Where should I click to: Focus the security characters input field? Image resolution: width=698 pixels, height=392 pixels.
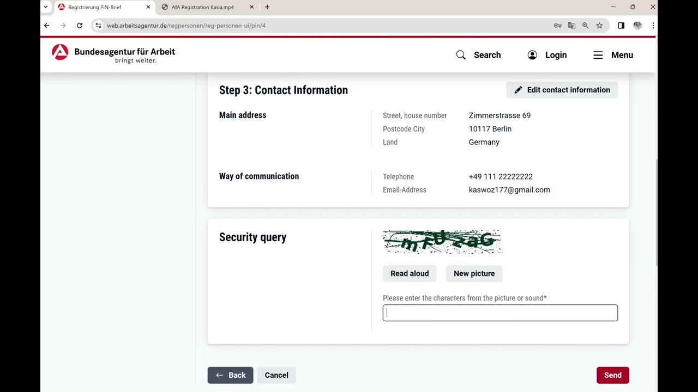[x=500, y=313]
